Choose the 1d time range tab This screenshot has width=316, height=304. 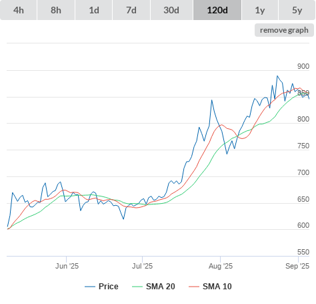pyautogui.click(x=94, y=10)
